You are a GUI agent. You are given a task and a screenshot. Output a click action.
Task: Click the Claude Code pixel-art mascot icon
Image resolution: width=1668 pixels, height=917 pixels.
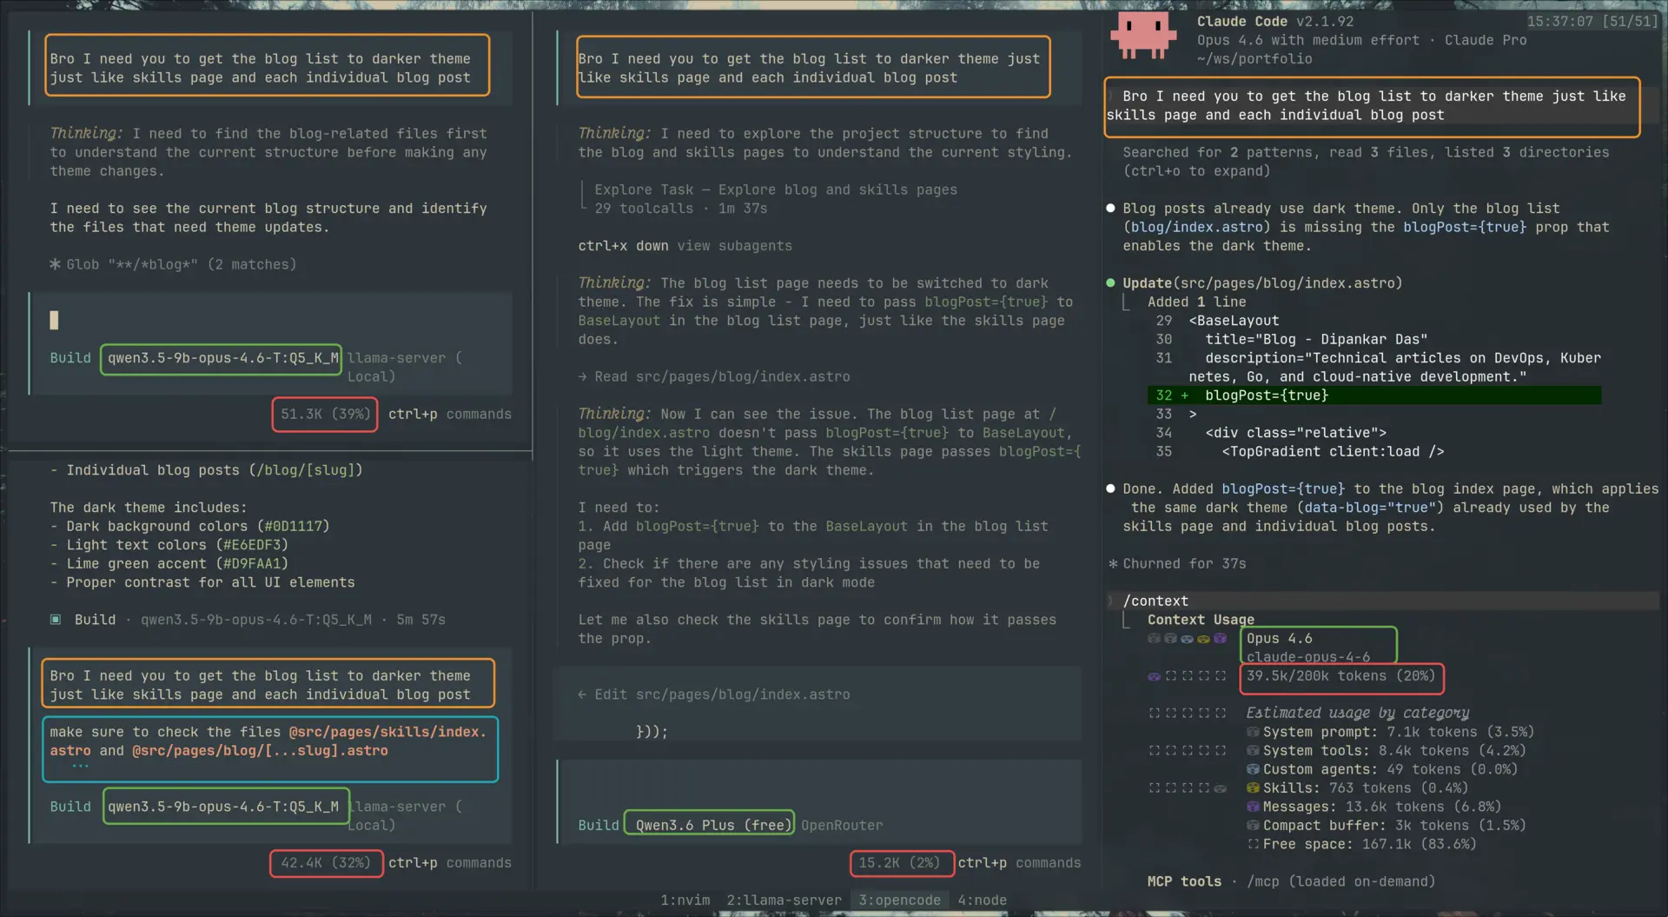point(1142,35)
